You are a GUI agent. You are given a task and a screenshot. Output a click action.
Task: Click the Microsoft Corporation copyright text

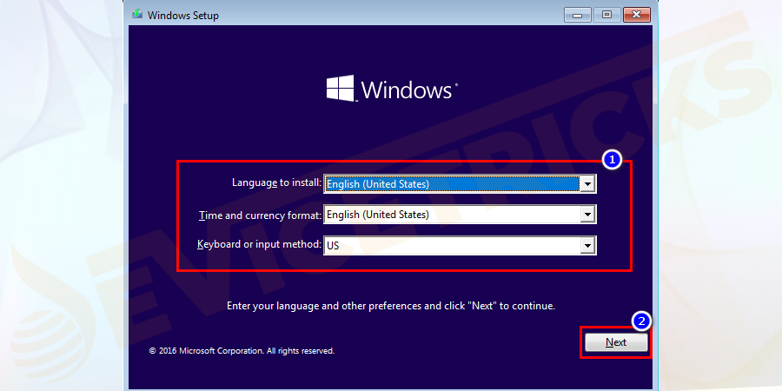(242, 351)
